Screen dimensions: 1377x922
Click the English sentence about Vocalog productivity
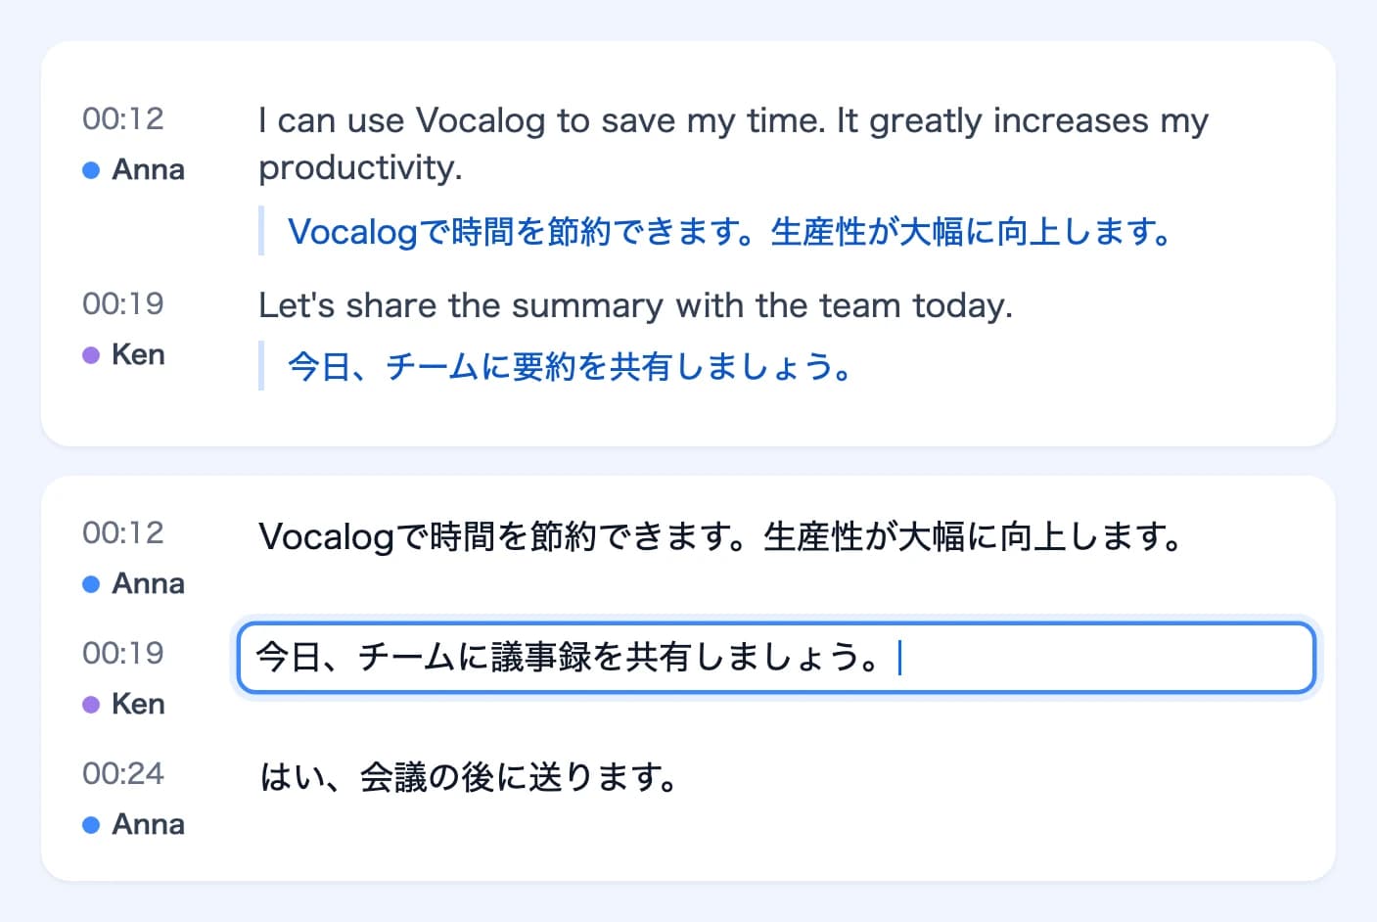[733, 144]
